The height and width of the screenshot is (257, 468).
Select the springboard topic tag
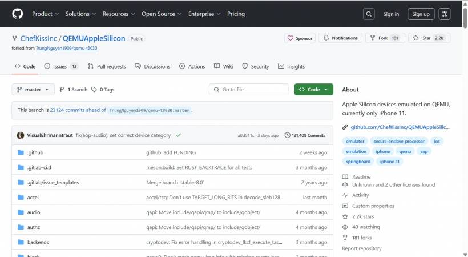click(x=358, y=162)
